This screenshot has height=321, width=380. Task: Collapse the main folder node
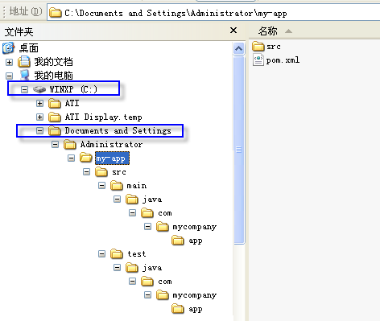coord(101,185)
